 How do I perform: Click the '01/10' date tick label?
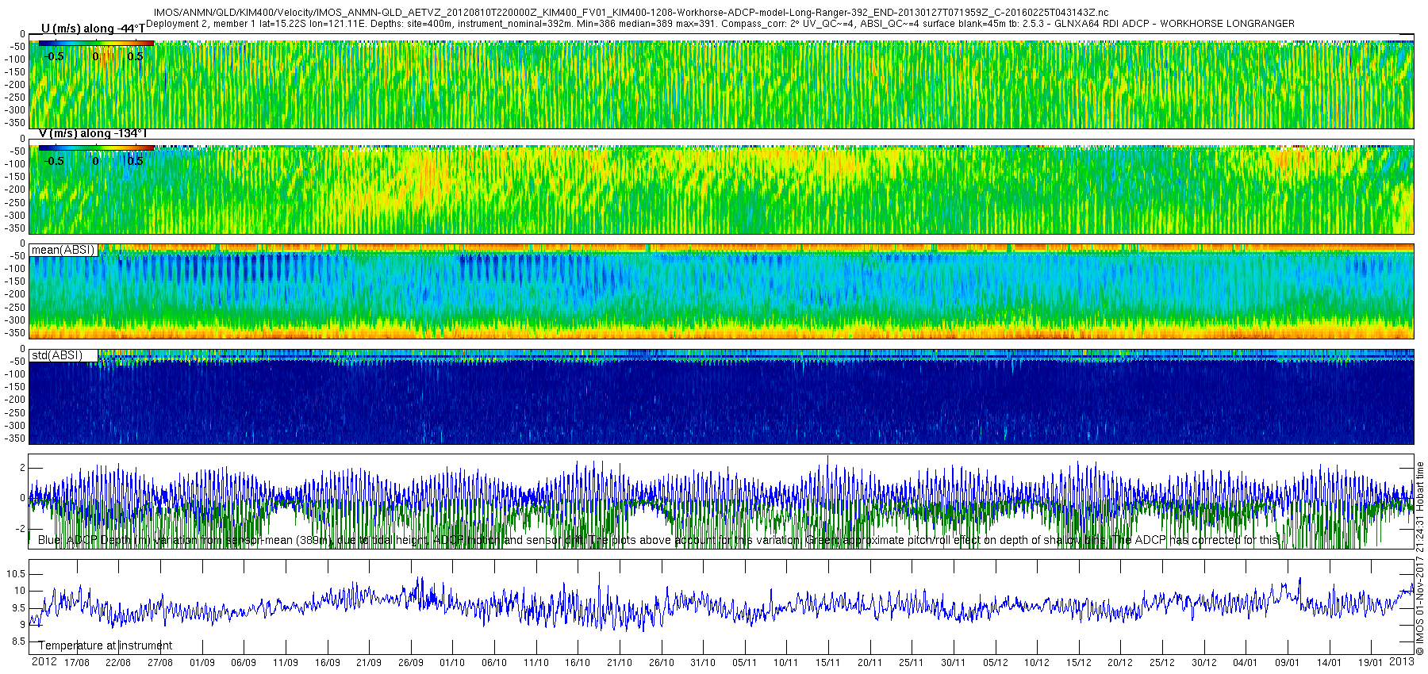click(452, 663)
